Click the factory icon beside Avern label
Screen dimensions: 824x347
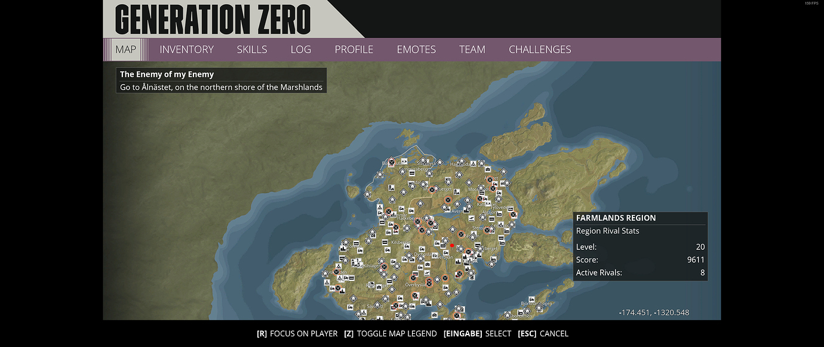466,210
